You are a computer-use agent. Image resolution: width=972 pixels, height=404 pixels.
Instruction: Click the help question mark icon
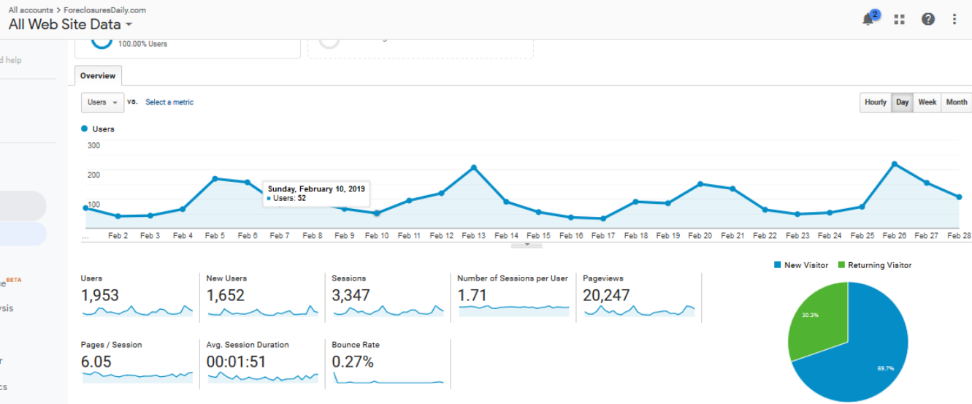point(927,20)
